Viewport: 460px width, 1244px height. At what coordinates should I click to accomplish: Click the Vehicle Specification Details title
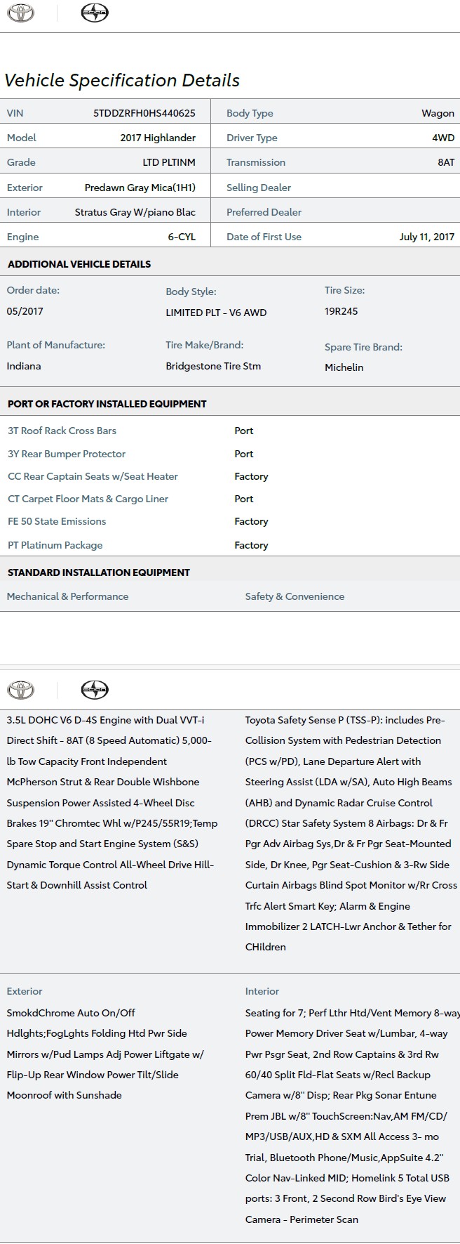click(122, 80)
